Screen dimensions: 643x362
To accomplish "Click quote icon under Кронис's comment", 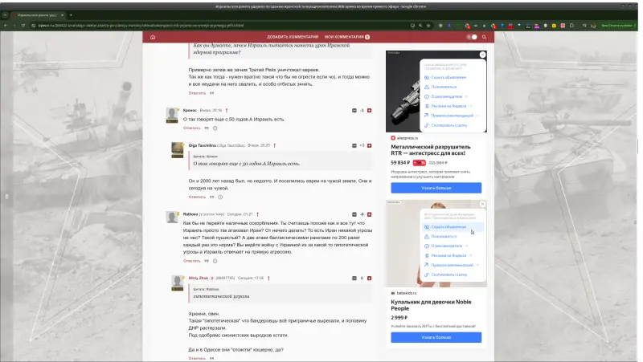I will 207,128.
